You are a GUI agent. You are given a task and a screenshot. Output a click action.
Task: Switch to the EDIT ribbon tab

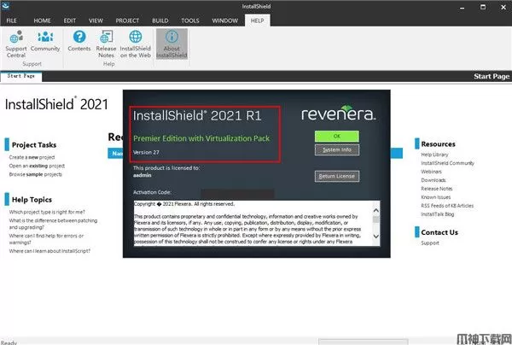pyautogui.click(x=70, y=20)
